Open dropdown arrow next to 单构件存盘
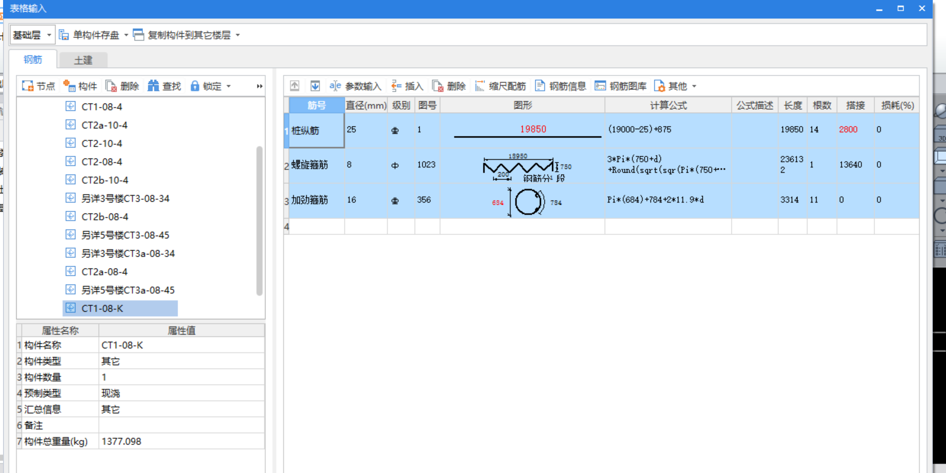 click(x=126, y=35)
